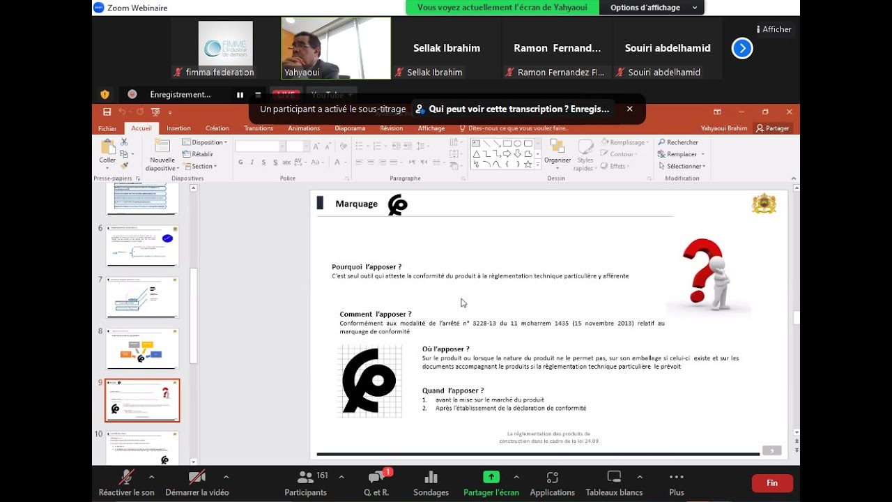Toggle italic formatting (I)
The height and width of the screenshot is (502, 892).
coord(252,162)
